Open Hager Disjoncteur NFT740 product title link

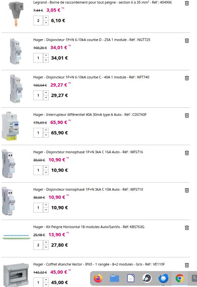pos(91,77)
